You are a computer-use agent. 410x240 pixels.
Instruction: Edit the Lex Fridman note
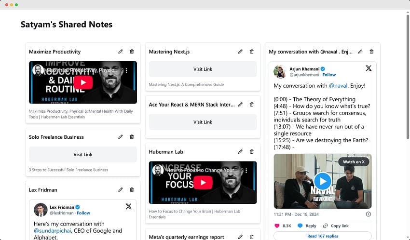pyautogui.click(x=120, y=190)
